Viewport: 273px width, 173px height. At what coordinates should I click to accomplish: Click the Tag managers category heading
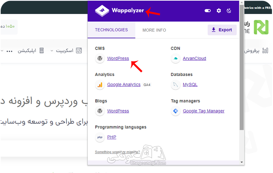[185, 101]
